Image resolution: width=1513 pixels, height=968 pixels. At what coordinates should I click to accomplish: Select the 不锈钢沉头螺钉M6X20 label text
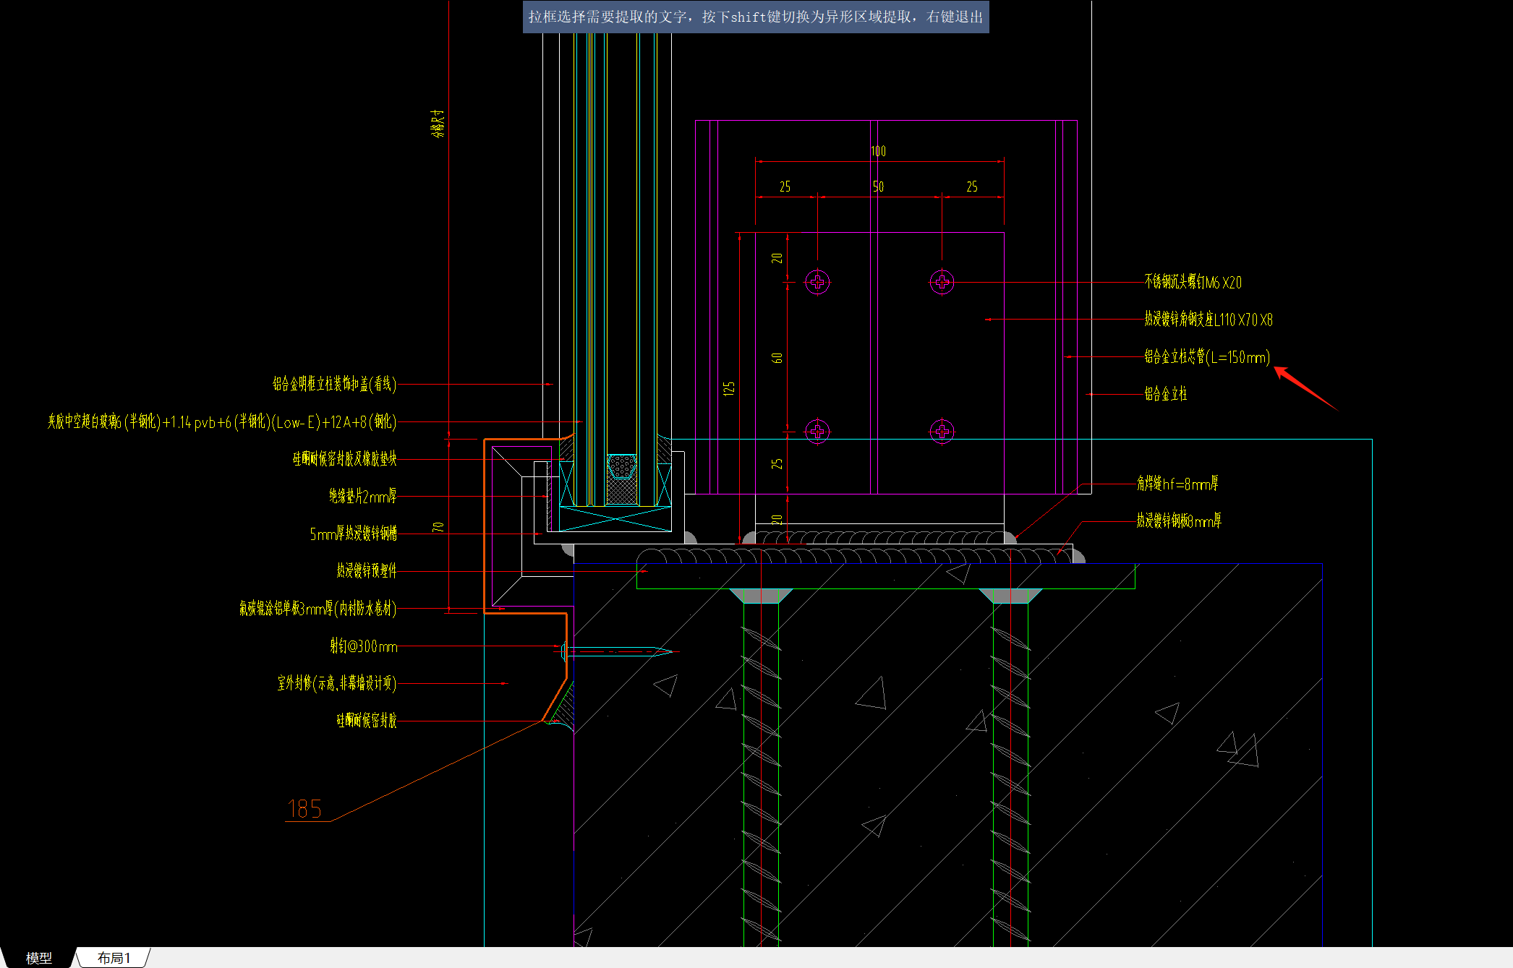click(x=1193, y=282)
